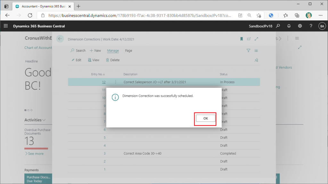The height and width of the screenshot is (184, 328).
Task: Click the browser Back arrow
Action: tap(8, 15)
